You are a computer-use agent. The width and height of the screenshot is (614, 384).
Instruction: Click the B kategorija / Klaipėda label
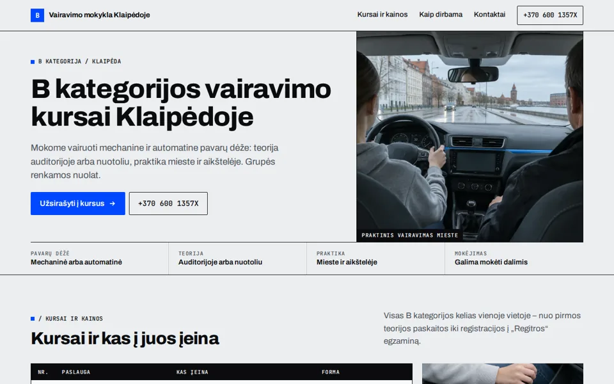[x=76, y=61]
